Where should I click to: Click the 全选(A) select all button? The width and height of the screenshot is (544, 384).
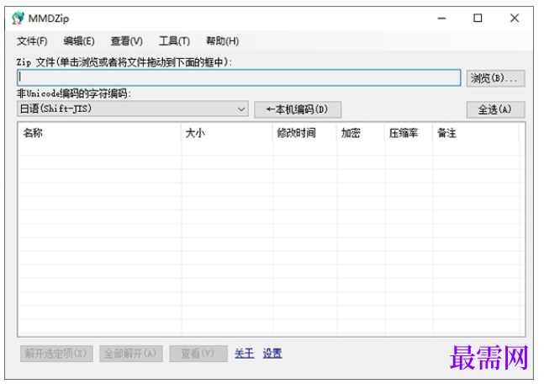495,109
